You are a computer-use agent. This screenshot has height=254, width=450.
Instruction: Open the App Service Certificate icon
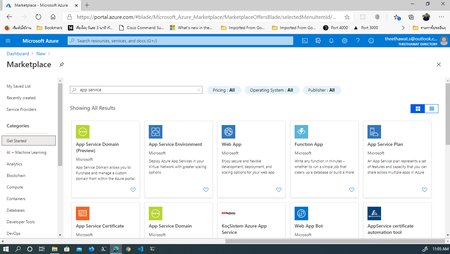pyautogui.click(x=83, y=213)
